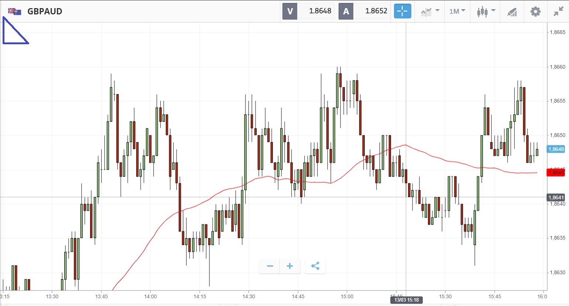Click the 14:30 time axis label
This screenshot has width=569, height=306.
pos(249,296)
